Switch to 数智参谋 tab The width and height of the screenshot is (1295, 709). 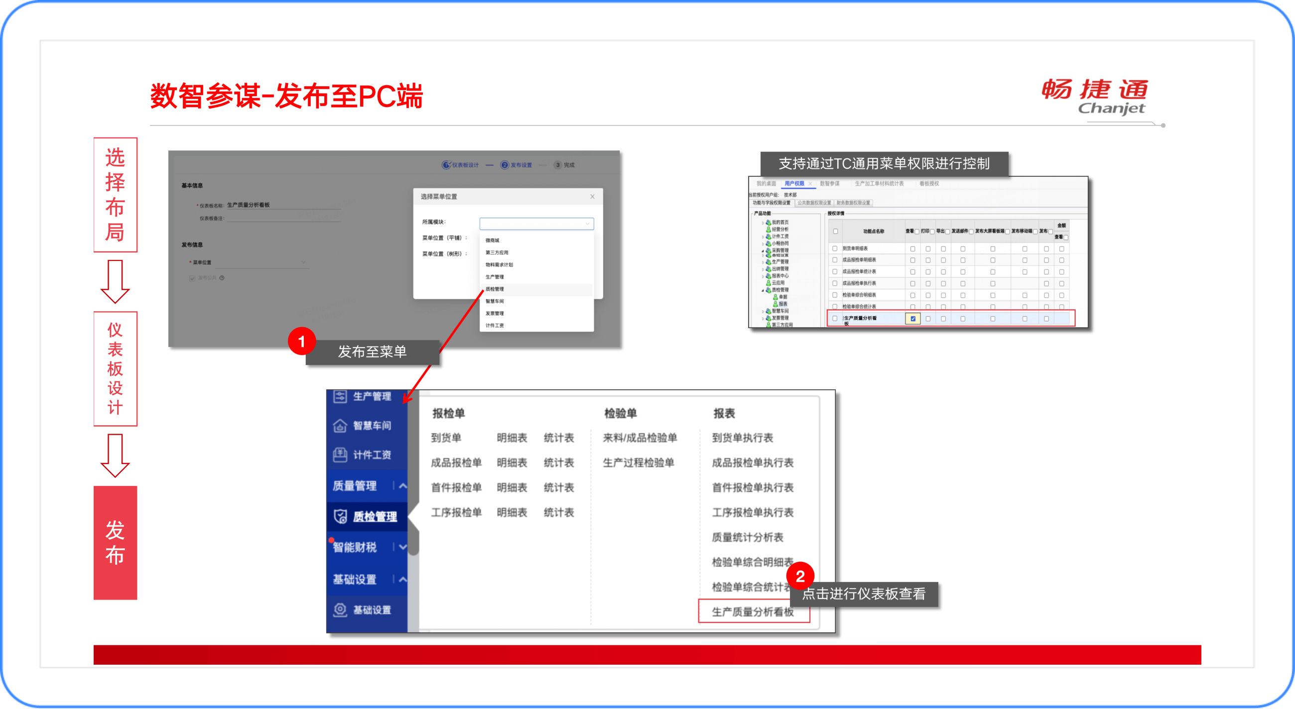pyautogui.click(x=829, y=183)
